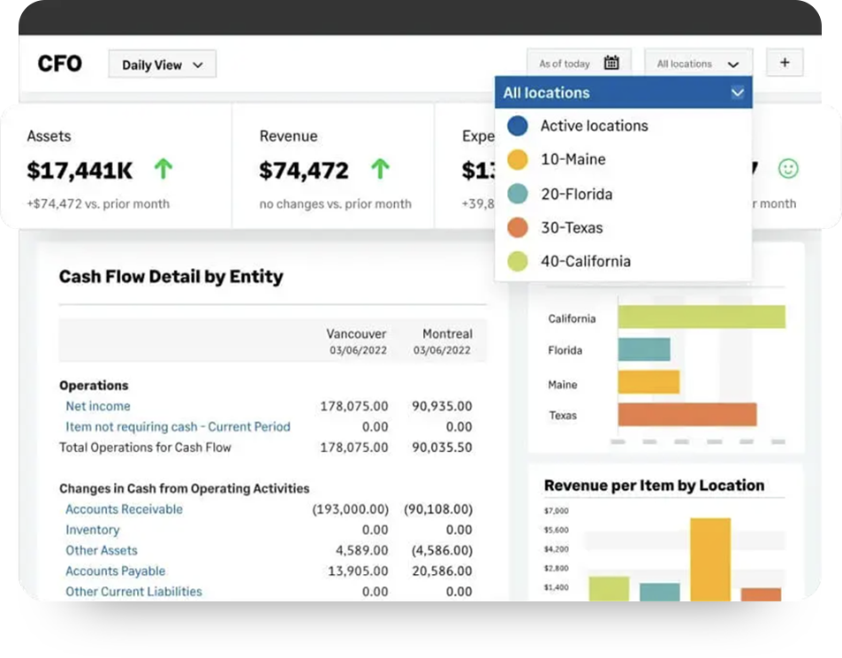842x658 pixels.
Task: Click the tall yellow bar in Revenue per Item chart
Action: pos(709,559)
